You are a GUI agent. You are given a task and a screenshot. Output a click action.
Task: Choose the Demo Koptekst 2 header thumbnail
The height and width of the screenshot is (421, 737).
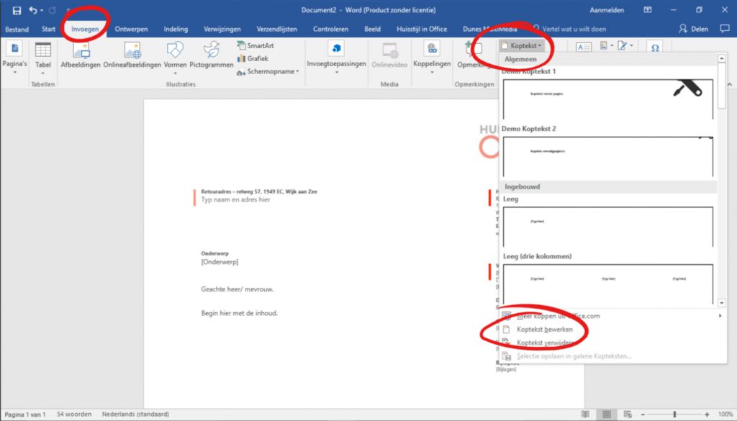(607, 156)
